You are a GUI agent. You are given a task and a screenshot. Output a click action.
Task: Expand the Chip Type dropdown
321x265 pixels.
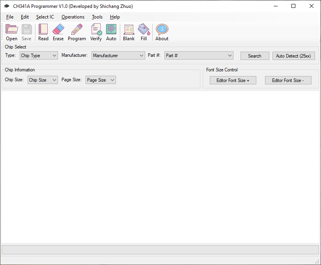click(x=39, y=56)
